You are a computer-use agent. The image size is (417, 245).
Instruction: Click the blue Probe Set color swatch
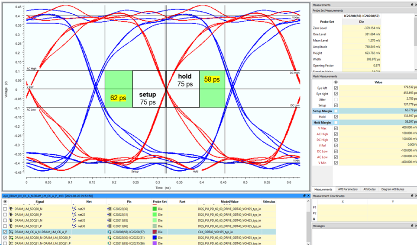pos(155,237)
